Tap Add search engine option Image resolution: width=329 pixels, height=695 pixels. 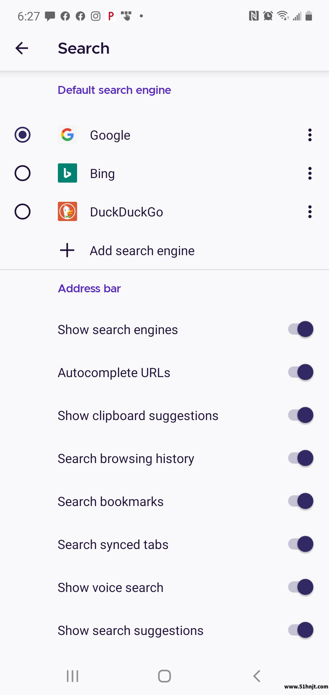coord(164,251)
